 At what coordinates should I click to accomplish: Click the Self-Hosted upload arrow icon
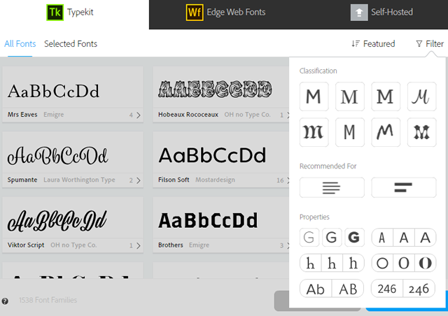pos(359,13)
